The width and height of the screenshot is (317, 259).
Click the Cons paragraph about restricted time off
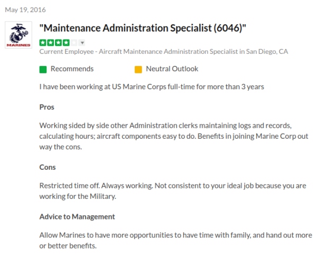[173, 191]
